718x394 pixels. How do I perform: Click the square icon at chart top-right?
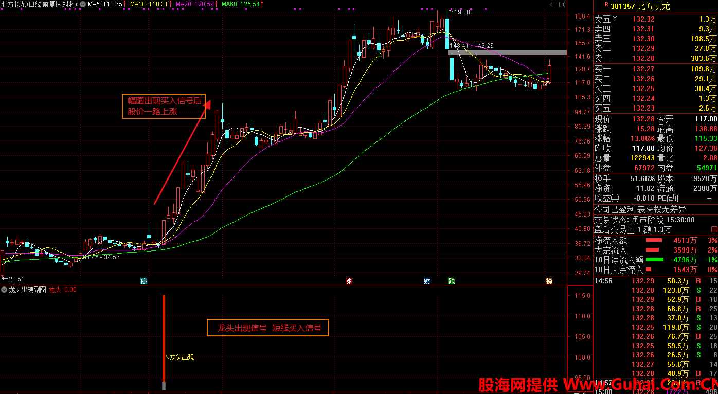[x=562, y=4]
